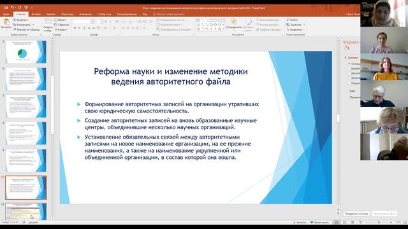This screenshot has width=408, height=229.
Task: Expand the shapes gallery more arrow
Action: click(x=224, y=29)
